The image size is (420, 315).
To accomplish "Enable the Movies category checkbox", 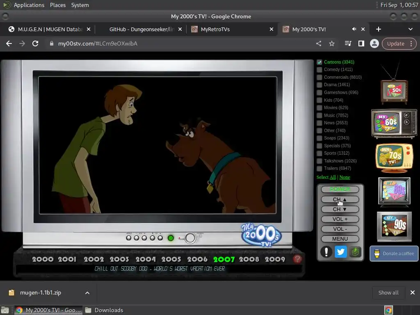I will coord(319,108).
